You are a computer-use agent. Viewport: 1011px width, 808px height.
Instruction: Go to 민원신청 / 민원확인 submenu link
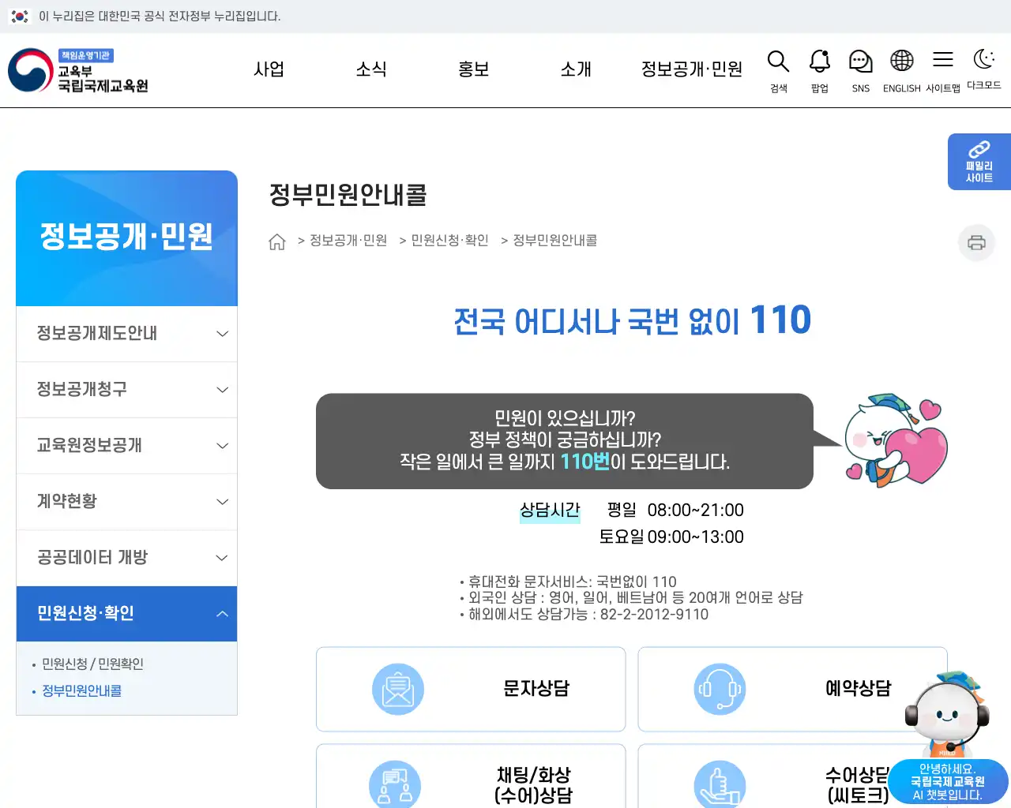click(x=92, y=664)
